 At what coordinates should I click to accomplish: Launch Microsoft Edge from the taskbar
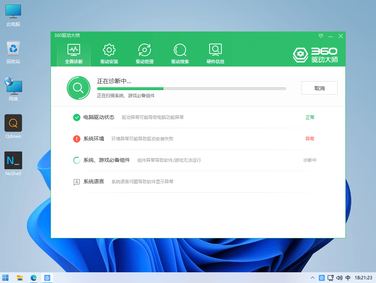click(x=34, y=278)
